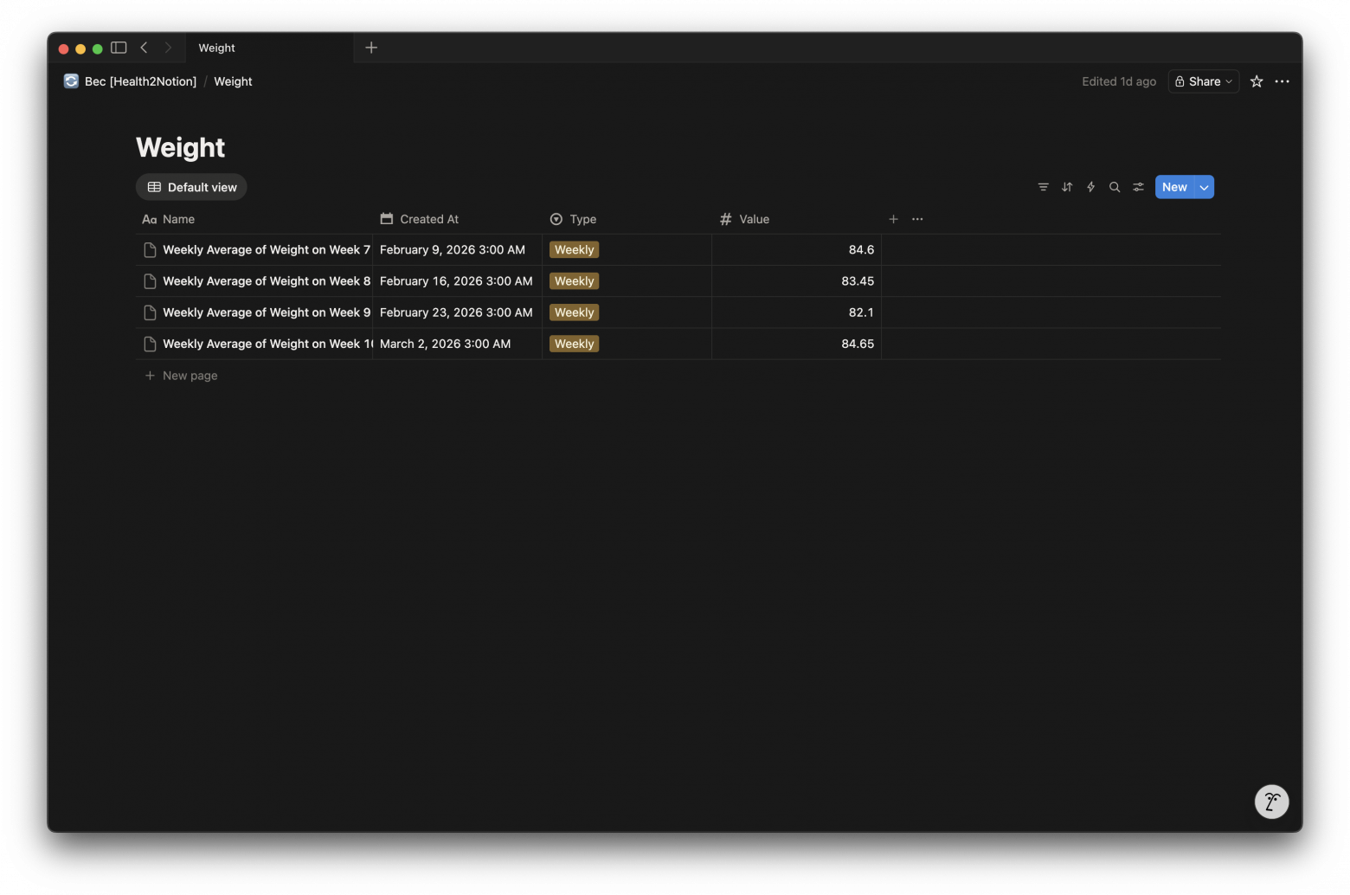
Task: Open a new browser tab
Action: coord(371,48)
